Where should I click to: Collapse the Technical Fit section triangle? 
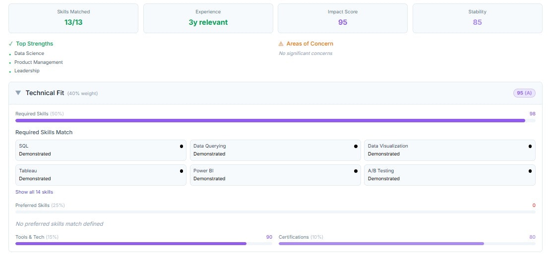(18, 93)
